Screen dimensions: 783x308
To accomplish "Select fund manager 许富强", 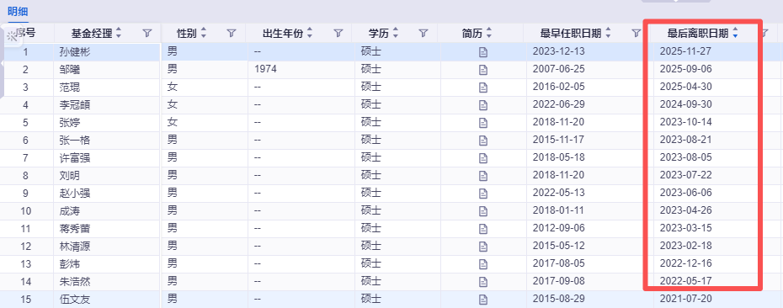I will pos(74,157).
